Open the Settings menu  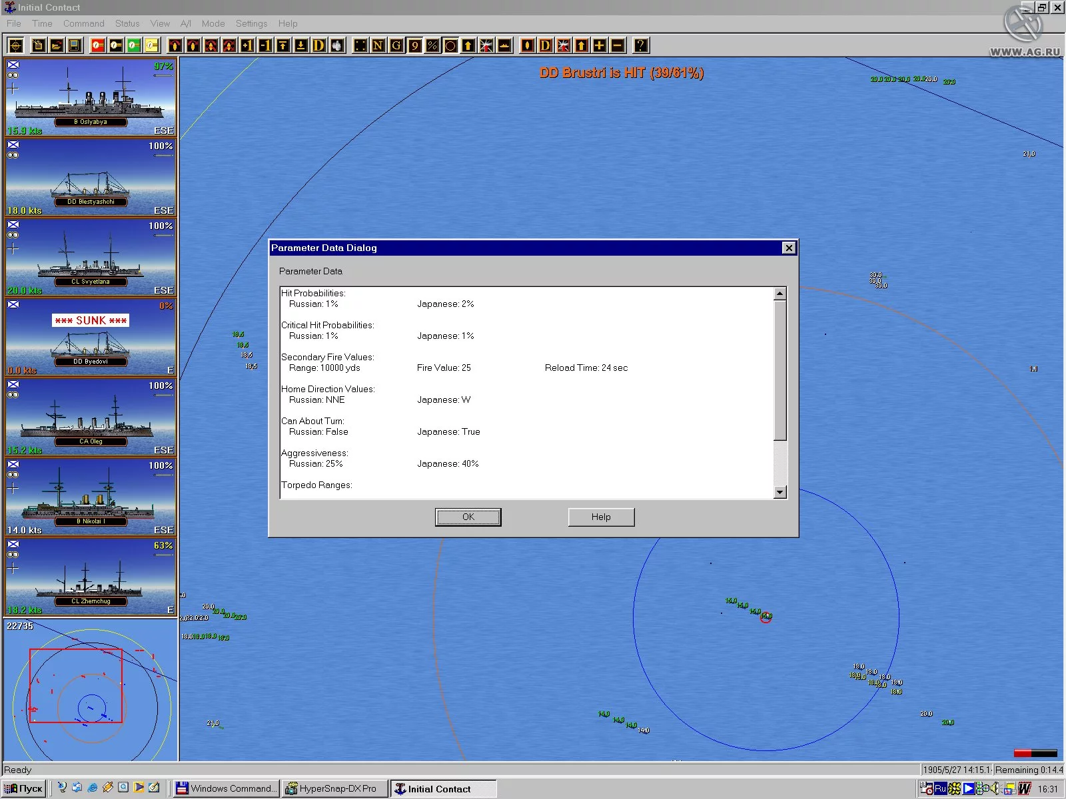coord(251,23)
